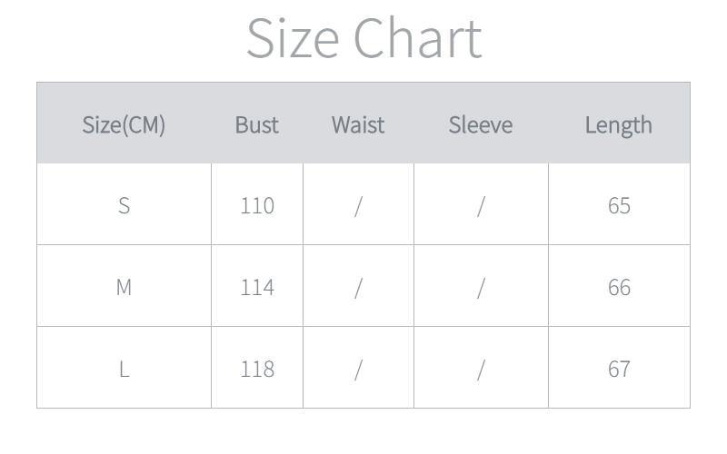The height and width of the screenshot is (454, 727).
Task: Click the Length column header
Action: [x=618, y=124]
